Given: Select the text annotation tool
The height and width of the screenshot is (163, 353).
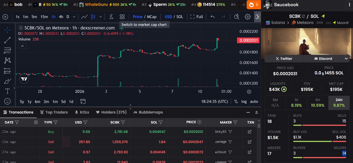Looking at the screenshot, I should pyautogui.click(x=8, y=91).
